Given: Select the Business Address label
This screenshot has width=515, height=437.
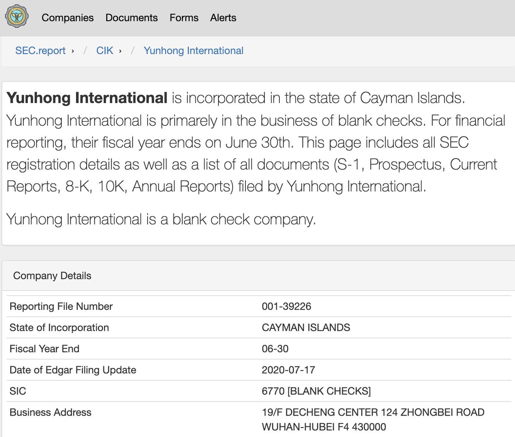Looking at the screenshot, I should tap(50, 413).
